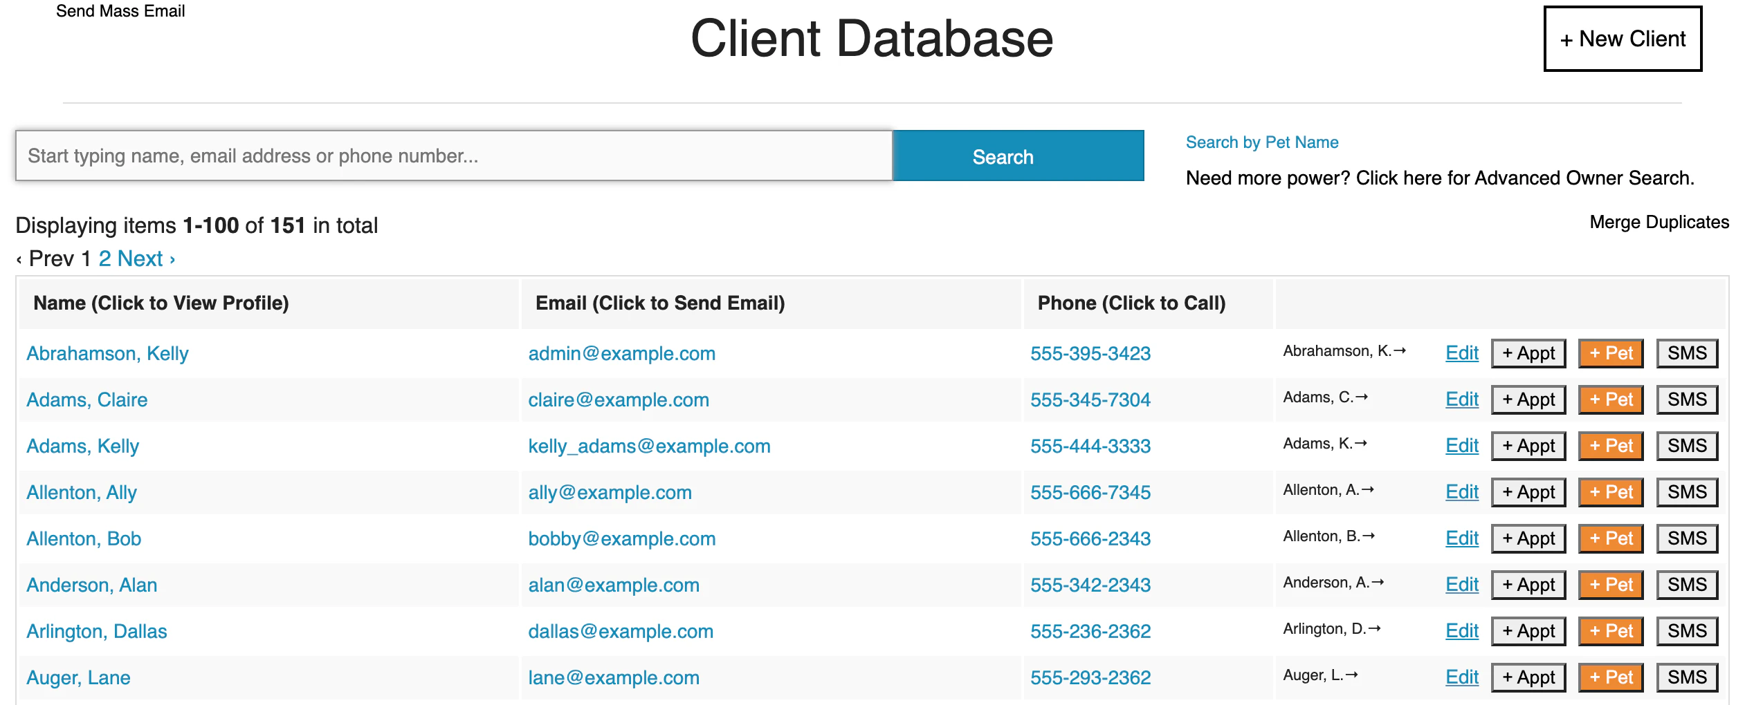This screenshot has height=705, width=1745.
Task: Click the Arlington, D. arrow shortcut
Action: pyautogui.click(x=1332, y=629)
